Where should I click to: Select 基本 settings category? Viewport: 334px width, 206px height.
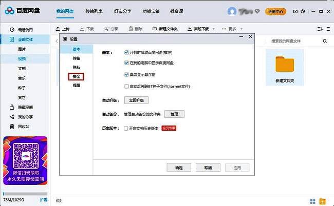click(76, 49)
